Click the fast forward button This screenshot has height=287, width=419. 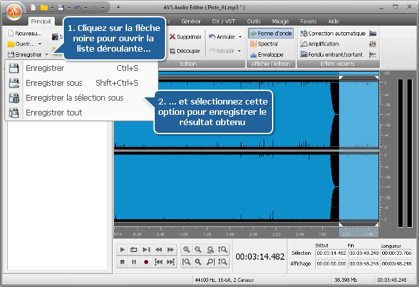pos(170,250)
